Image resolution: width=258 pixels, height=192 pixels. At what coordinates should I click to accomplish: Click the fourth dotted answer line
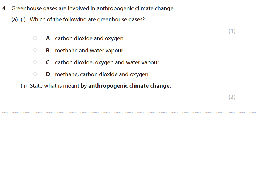point(129,155)
